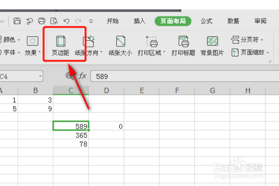
Task: Click the 纸张大小 paper size button
Action: (121, 46)
